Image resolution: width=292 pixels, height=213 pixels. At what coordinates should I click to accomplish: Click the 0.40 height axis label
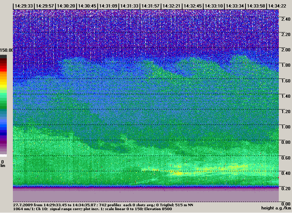286,173
